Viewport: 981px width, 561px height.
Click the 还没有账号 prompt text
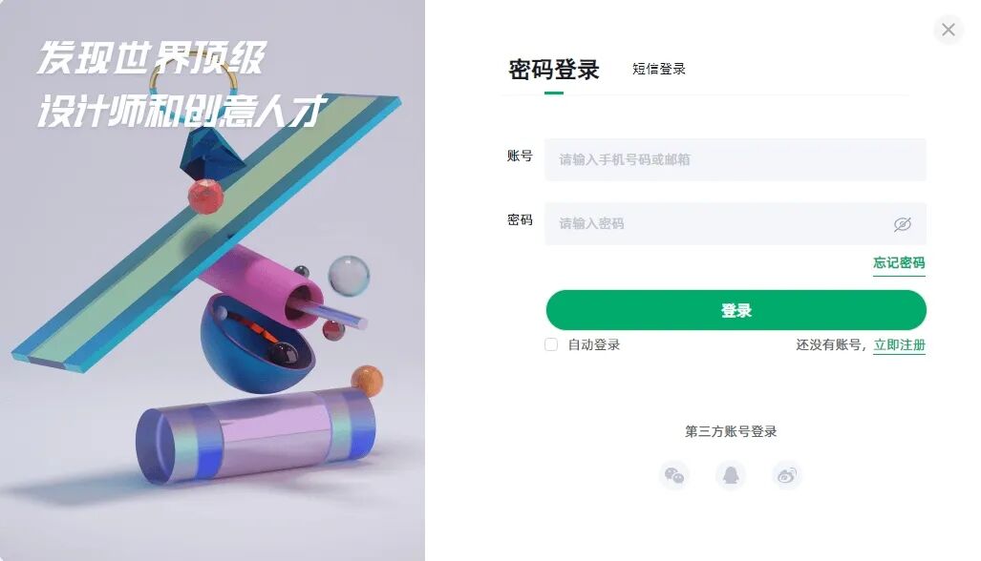[x=828, y=344]
